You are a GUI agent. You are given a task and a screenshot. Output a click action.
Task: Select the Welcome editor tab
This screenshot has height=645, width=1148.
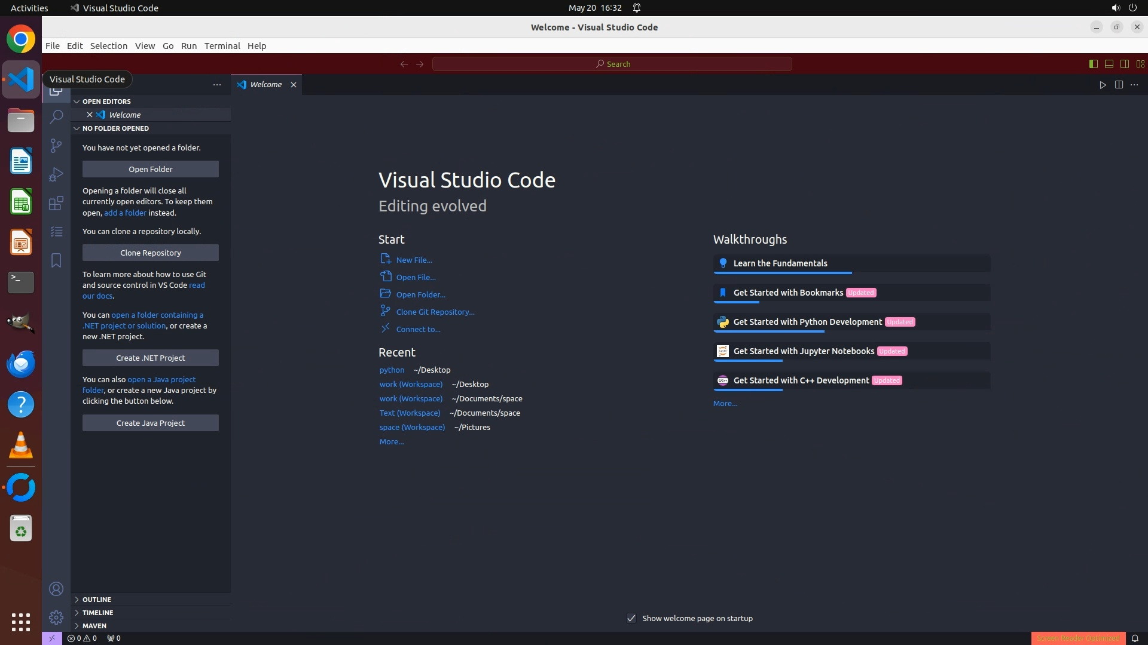coord(265,85)
